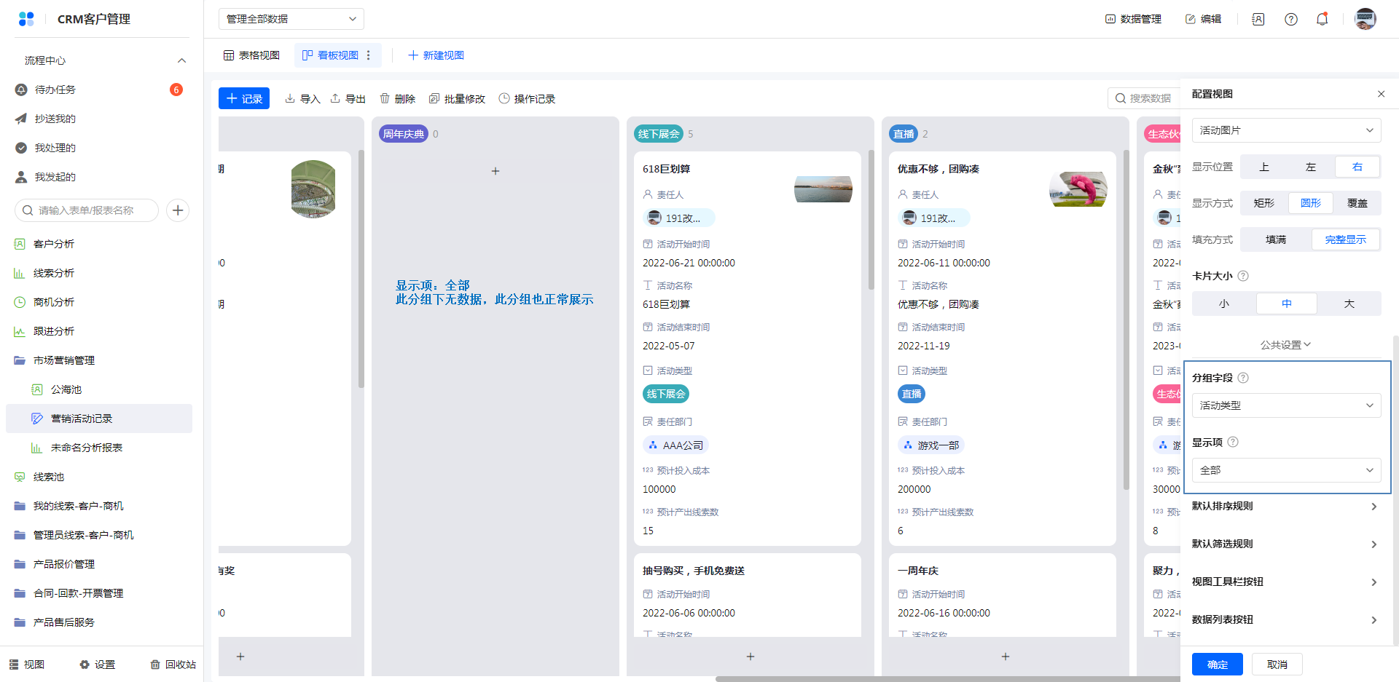Viewport: 1399px width, 682px height.
Task: Open the 活动类型 grouping field dropdown
Action: (1286, 405)
